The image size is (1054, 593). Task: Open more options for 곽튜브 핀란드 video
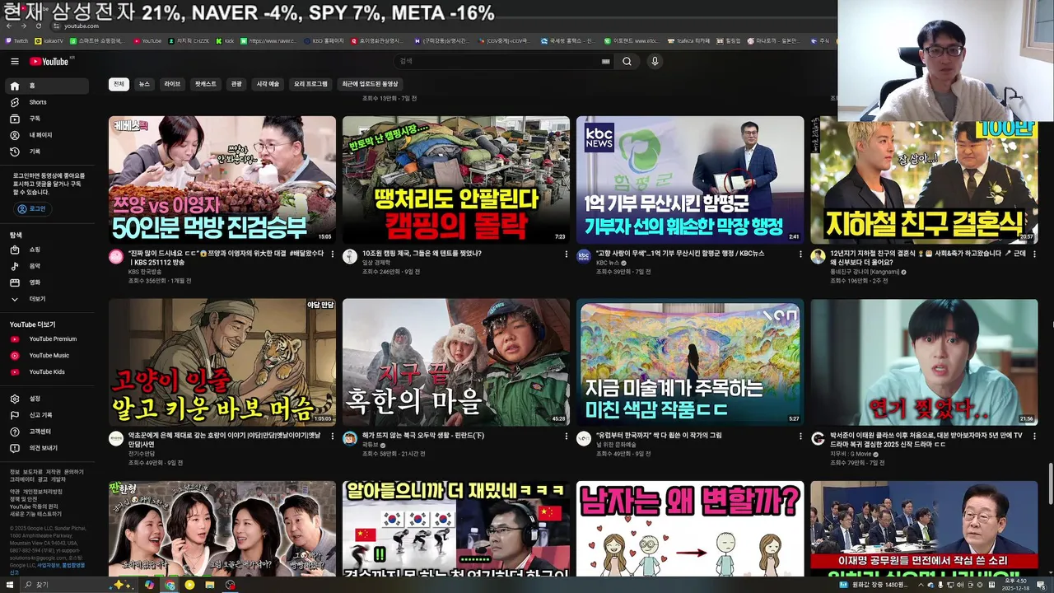pos(566,437)
